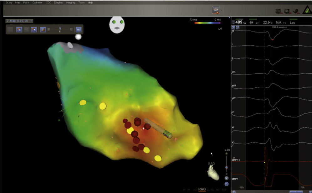
Task: Click the dimmed first icon in map toolbar
Action: point(11,29)
